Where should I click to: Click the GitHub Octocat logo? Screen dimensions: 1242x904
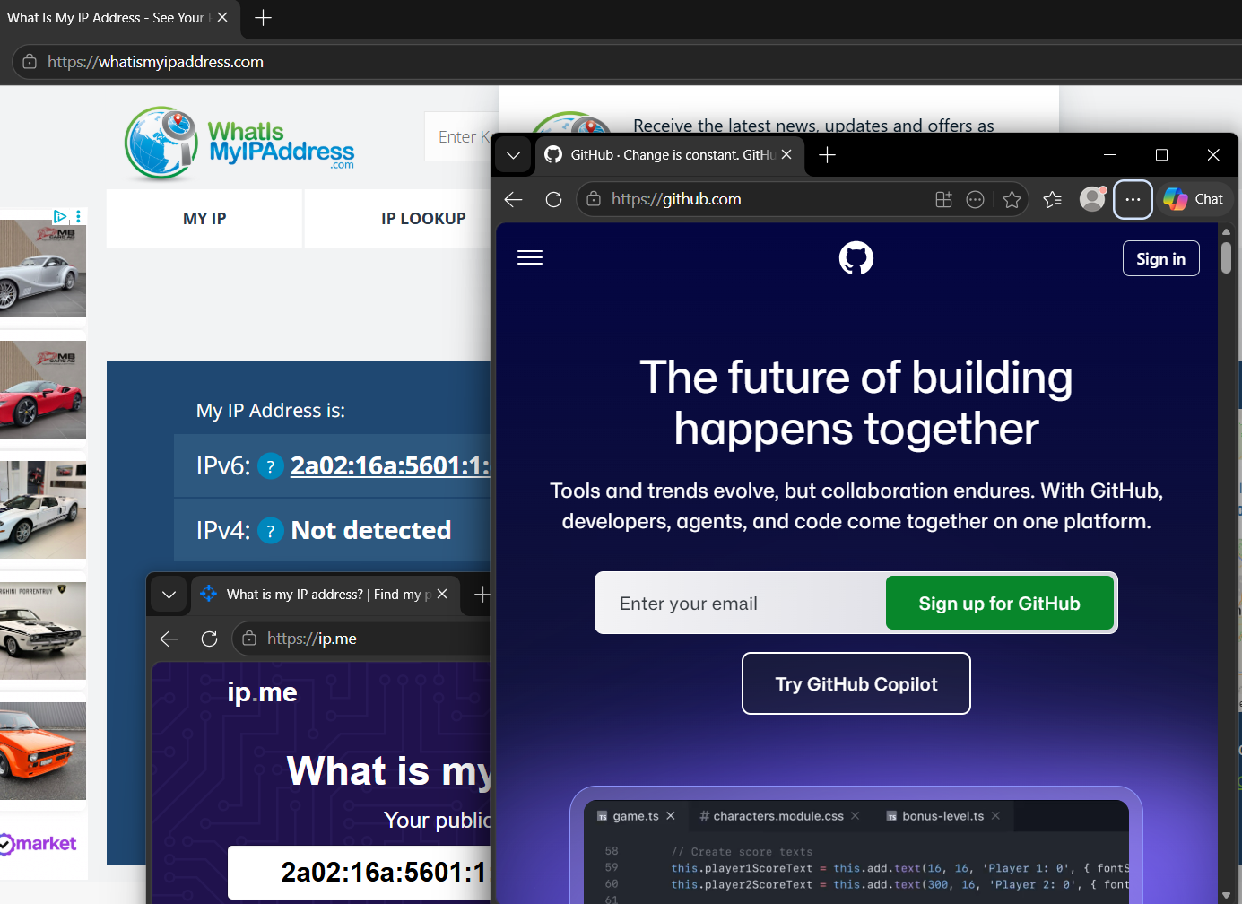point(856,258)
